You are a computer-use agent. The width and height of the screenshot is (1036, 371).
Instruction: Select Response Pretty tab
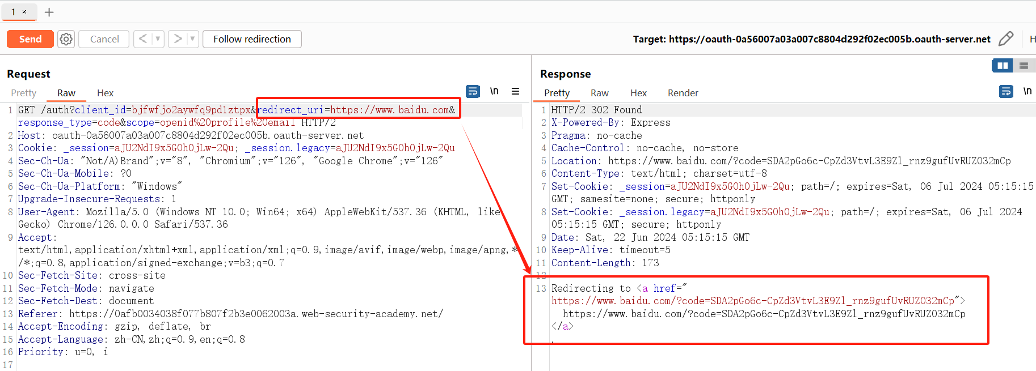557,93
